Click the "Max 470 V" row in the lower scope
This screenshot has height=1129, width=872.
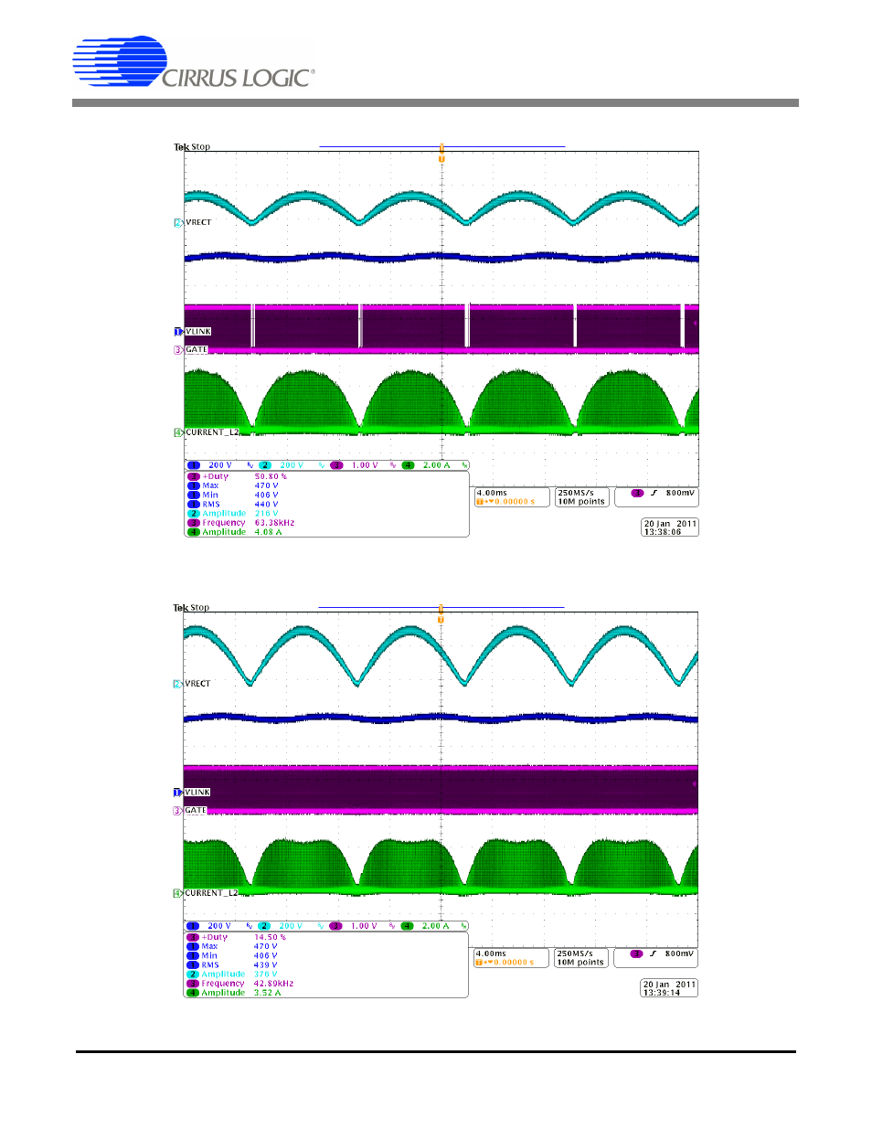point(232,946)
